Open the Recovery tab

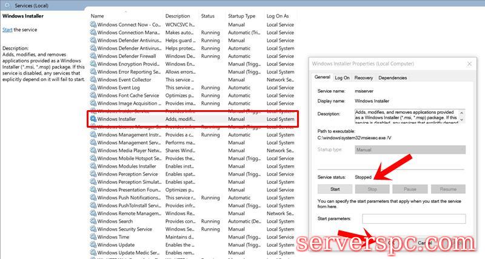pos(364,77)
